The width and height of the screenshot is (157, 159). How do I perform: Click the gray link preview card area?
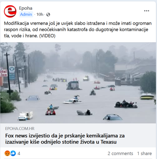pos(78,135)
